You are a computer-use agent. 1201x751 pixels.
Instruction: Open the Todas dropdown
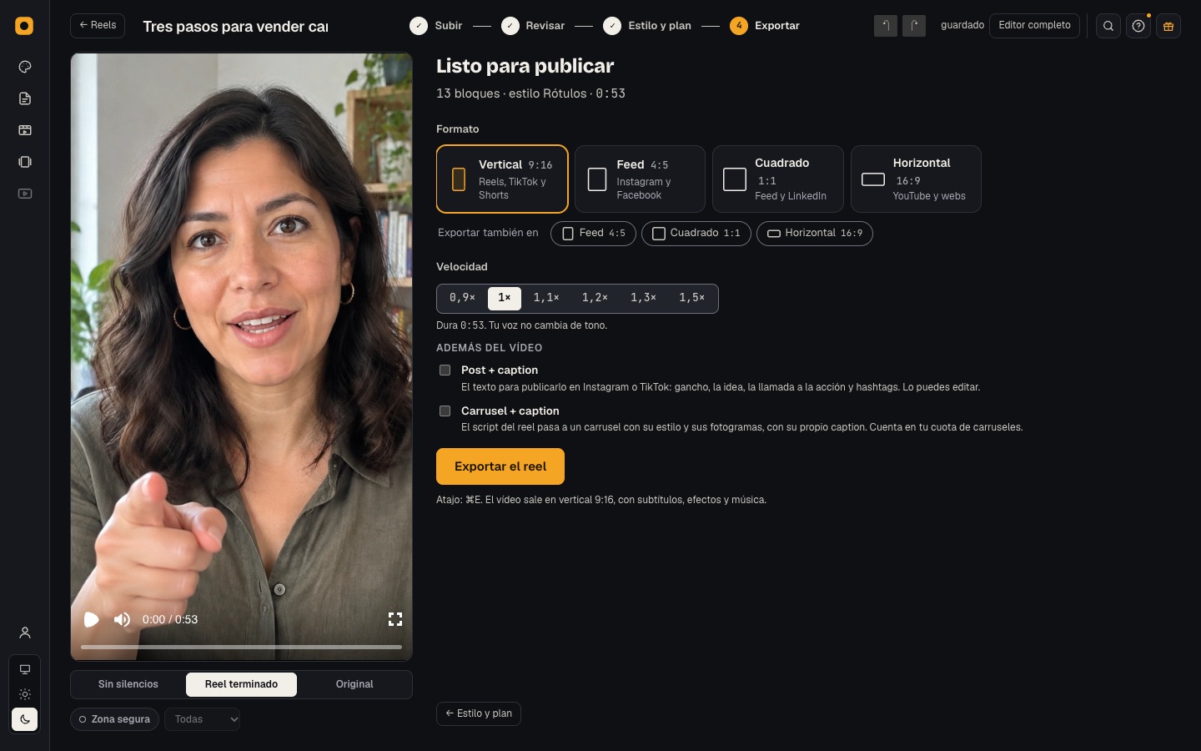point(203,719)
